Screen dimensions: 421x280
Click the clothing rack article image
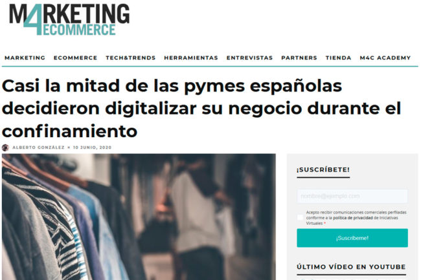139,217
